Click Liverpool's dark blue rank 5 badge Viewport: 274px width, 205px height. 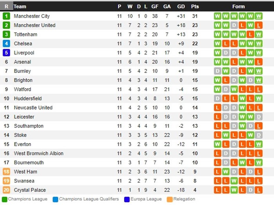click(6, 53)
